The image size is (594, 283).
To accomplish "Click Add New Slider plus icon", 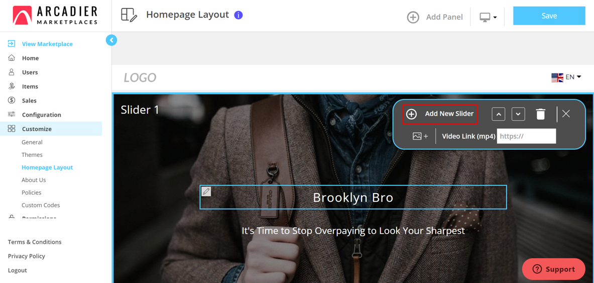I will [x=411, y=114].
